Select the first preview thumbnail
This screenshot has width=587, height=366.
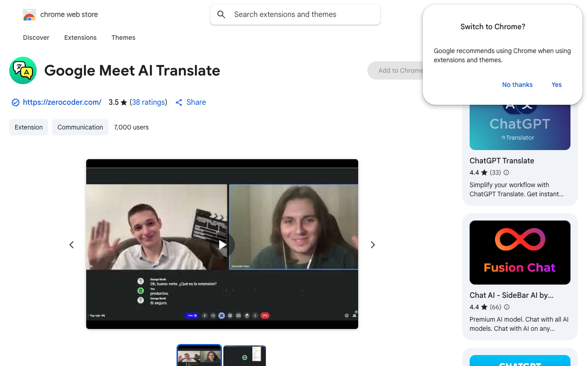(199, 355)
